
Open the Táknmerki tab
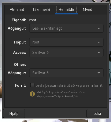(41, 10)
